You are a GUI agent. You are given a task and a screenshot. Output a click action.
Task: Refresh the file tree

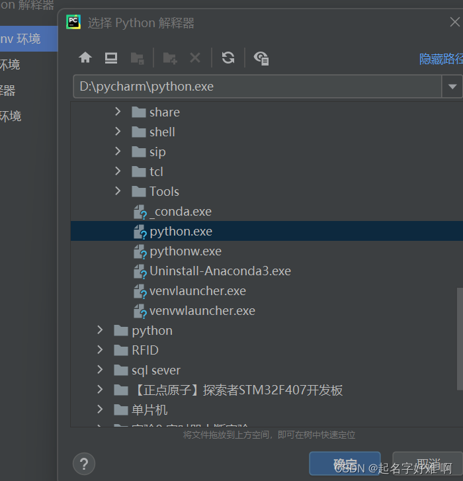pos(228,58)
